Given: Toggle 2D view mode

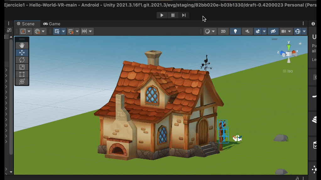Looking at the screenshot, I should tap(223, 31).
